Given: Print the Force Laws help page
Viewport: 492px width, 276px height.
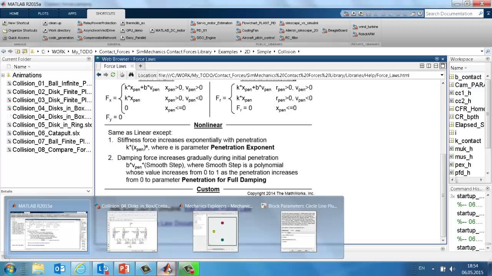Looking at the screenshot, I should [x=122, y=75].
